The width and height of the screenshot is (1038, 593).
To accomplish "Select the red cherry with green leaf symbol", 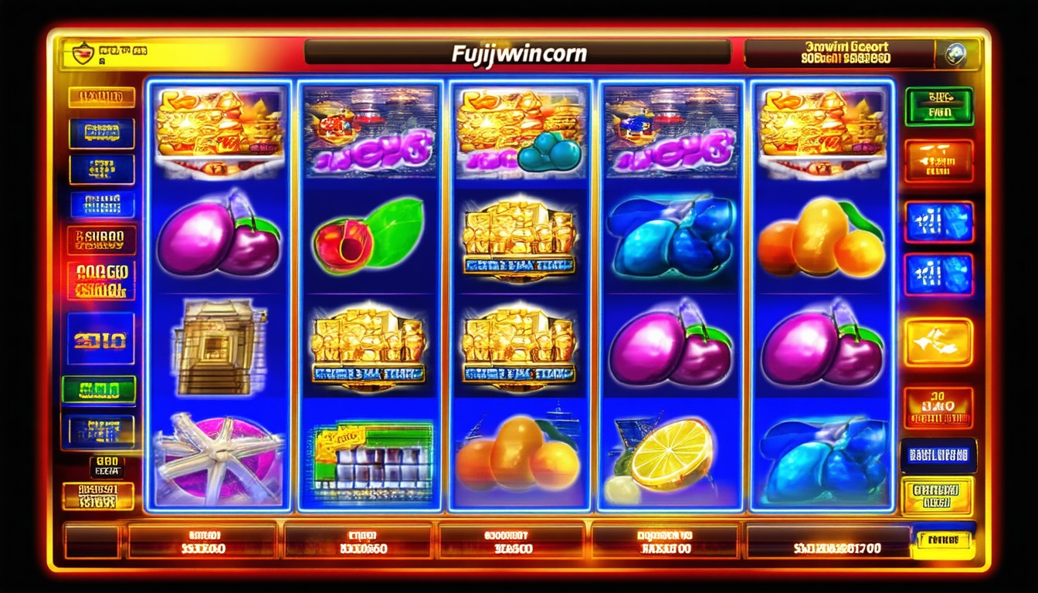I will point(369,236).
